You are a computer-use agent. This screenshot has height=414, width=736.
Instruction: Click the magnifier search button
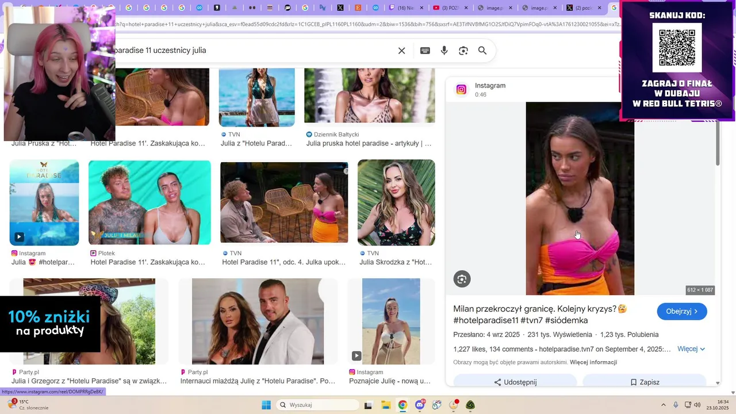click(482, 51)
